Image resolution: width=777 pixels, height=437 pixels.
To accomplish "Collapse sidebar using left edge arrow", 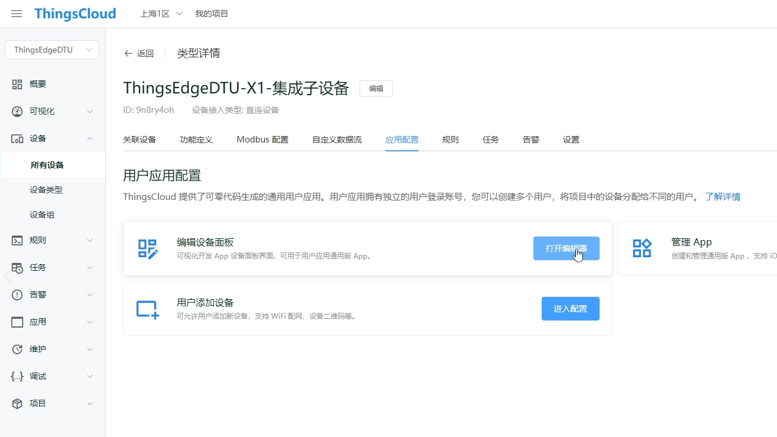I will [7, 276].
